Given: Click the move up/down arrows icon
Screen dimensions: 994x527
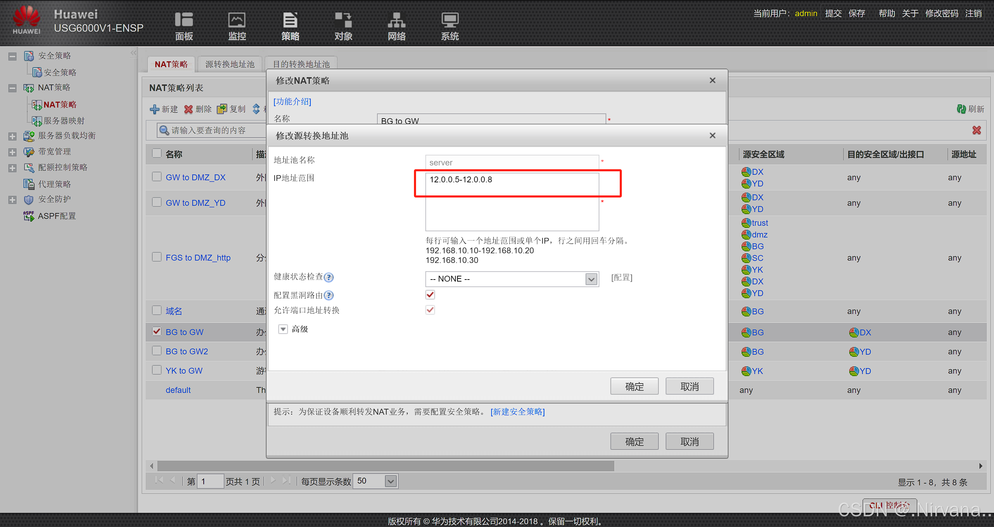Looking at the screenshot, I should coord(256,109).
